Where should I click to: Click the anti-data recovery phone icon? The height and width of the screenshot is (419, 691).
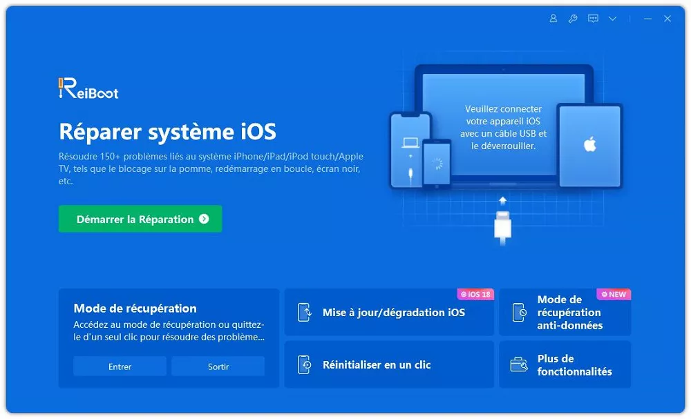[x=520, y=312]
